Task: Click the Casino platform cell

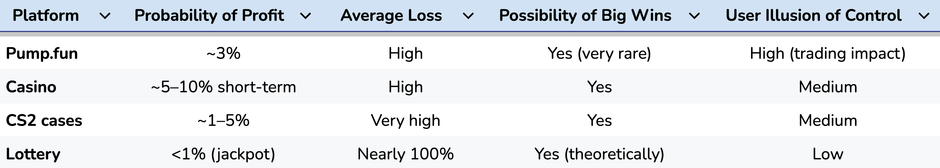Action: [31, 87]
